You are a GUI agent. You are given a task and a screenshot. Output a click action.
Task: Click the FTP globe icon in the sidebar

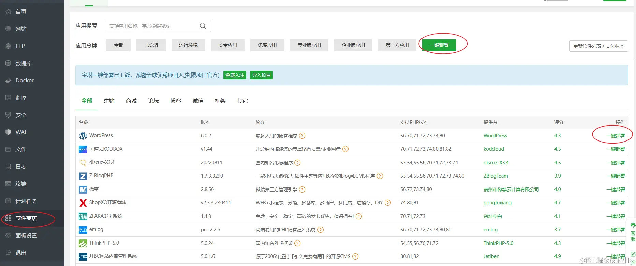pyautogui.click(x=9, y=46)
